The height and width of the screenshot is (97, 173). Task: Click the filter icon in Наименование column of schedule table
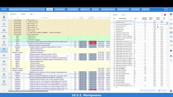pos(66,18)
